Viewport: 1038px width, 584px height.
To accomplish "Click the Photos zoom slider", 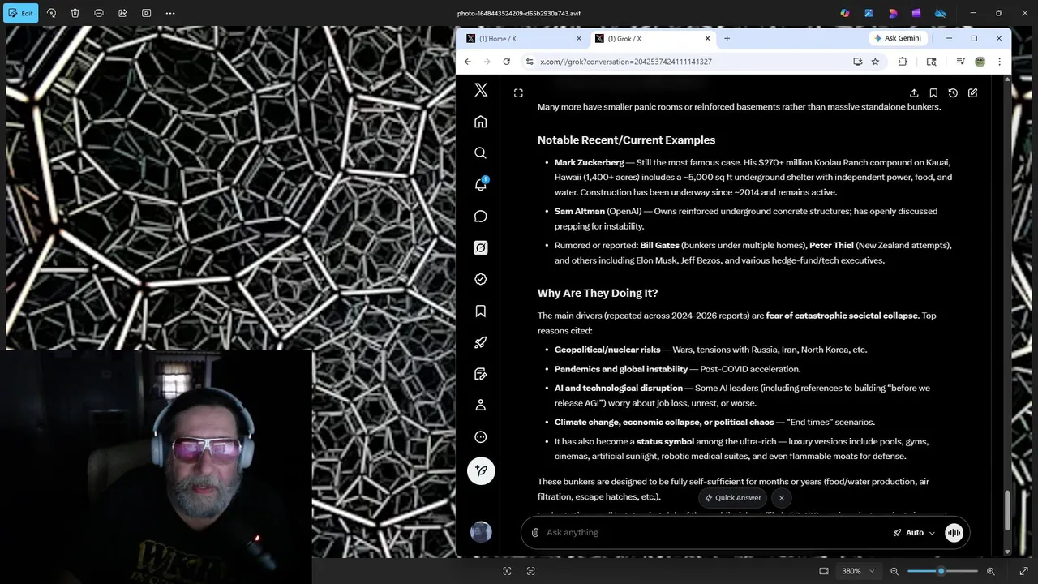I will [942, 571].
